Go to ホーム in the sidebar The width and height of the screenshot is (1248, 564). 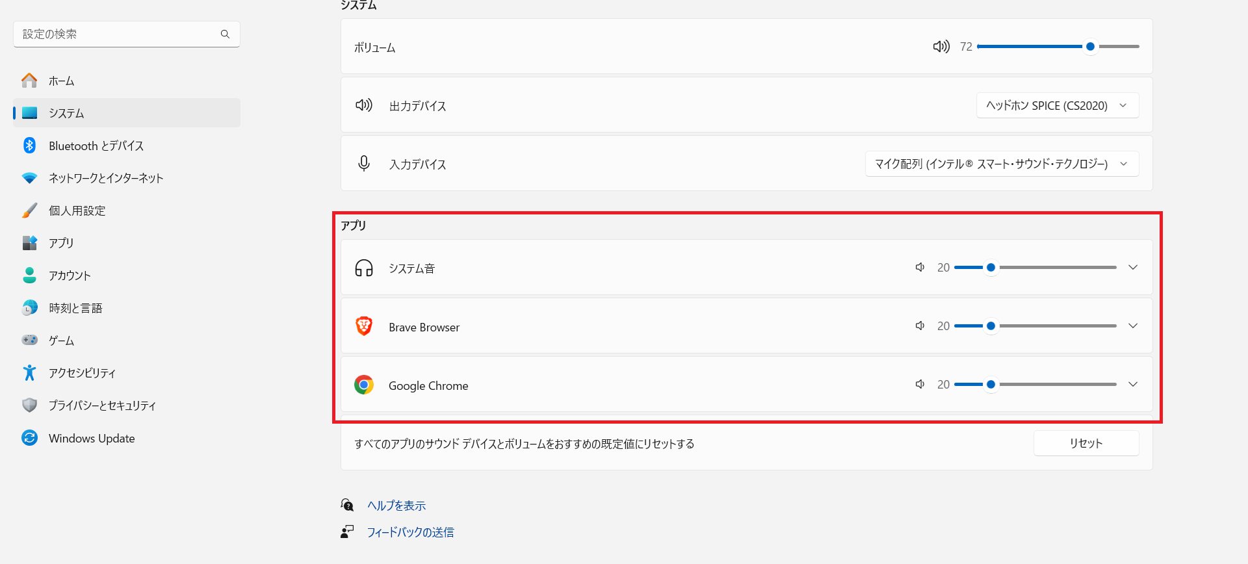tap(127, 81)
